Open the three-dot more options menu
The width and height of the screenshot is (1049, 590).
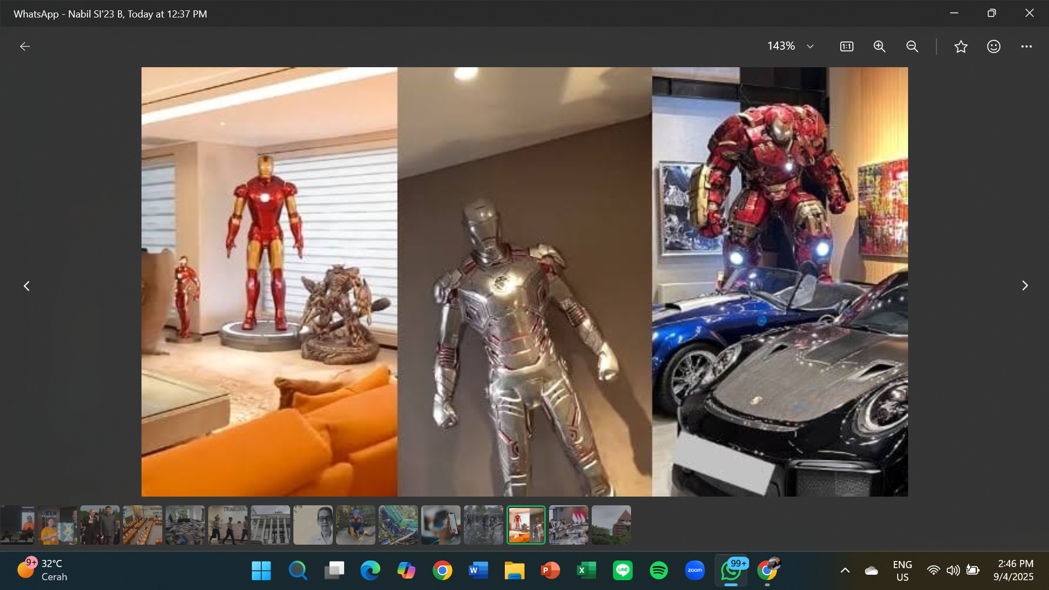(1027, 46)
